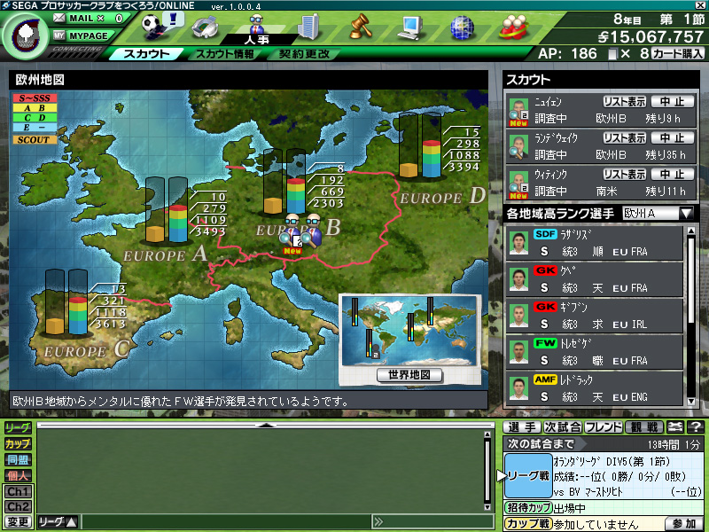This screenshot has width=709, height=532.
Task: Expand chat log with top arrow
Action: coord(266,426)
